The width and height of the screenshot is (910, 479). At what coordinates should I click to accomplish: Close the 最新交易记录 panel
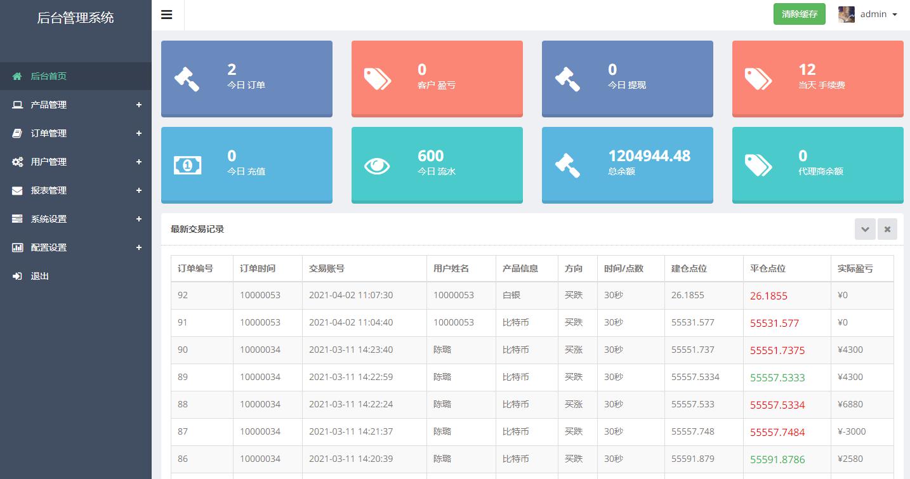[x=887, y=229]
